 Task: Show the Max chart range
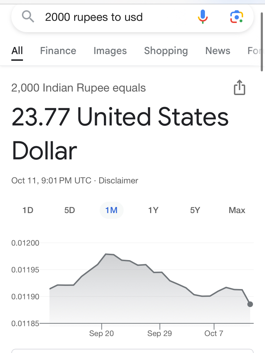(237, 210)
